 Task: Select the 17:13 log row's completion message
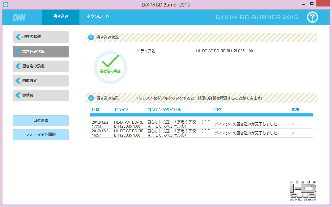pyautogui.click(x=246, y=124)
